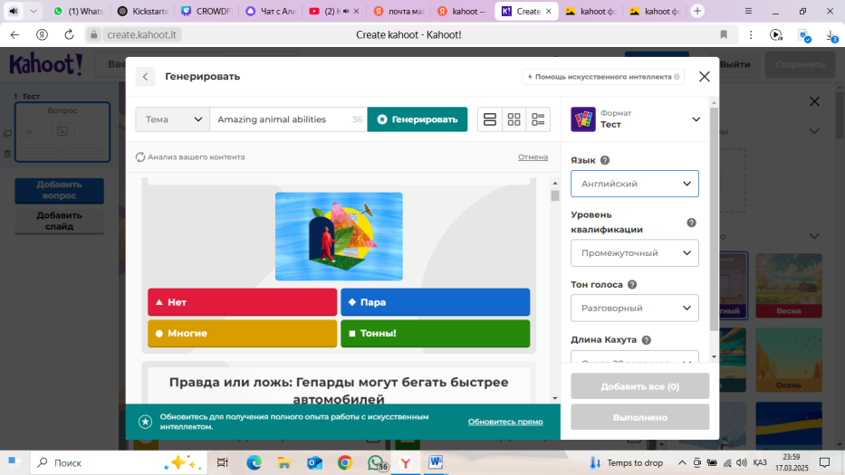Switch to single-column list view icon
The width and height of the screenshot is (845, 475).
coord(490,119)
